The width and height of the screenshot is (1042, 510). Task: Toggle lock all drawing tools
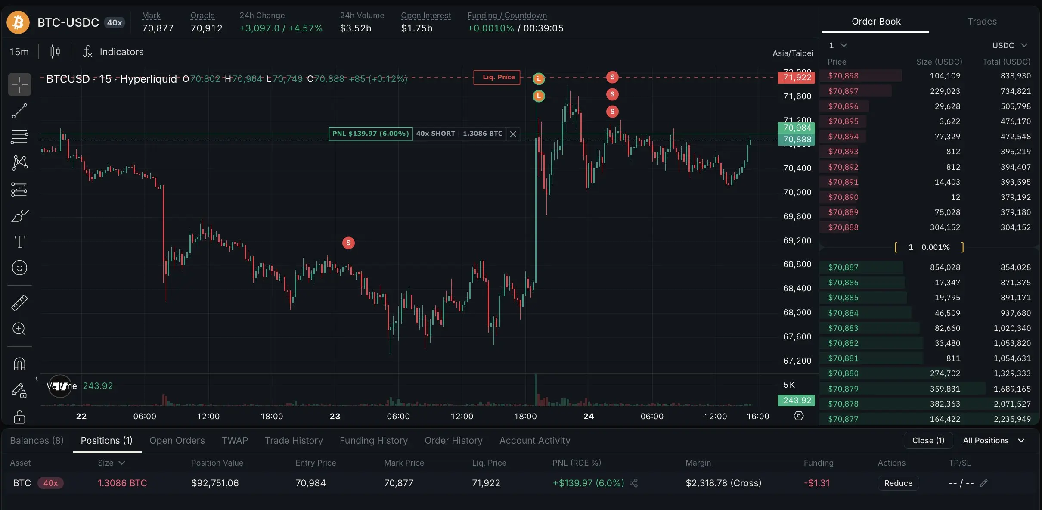[19, 390]
